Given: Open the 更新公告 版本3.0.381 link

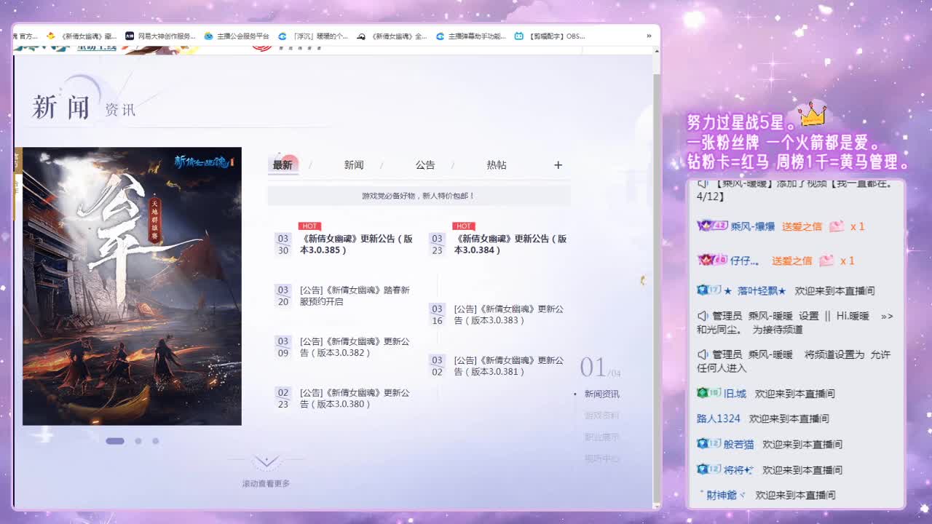Looking at the screenshot, I should coord(509,366).
